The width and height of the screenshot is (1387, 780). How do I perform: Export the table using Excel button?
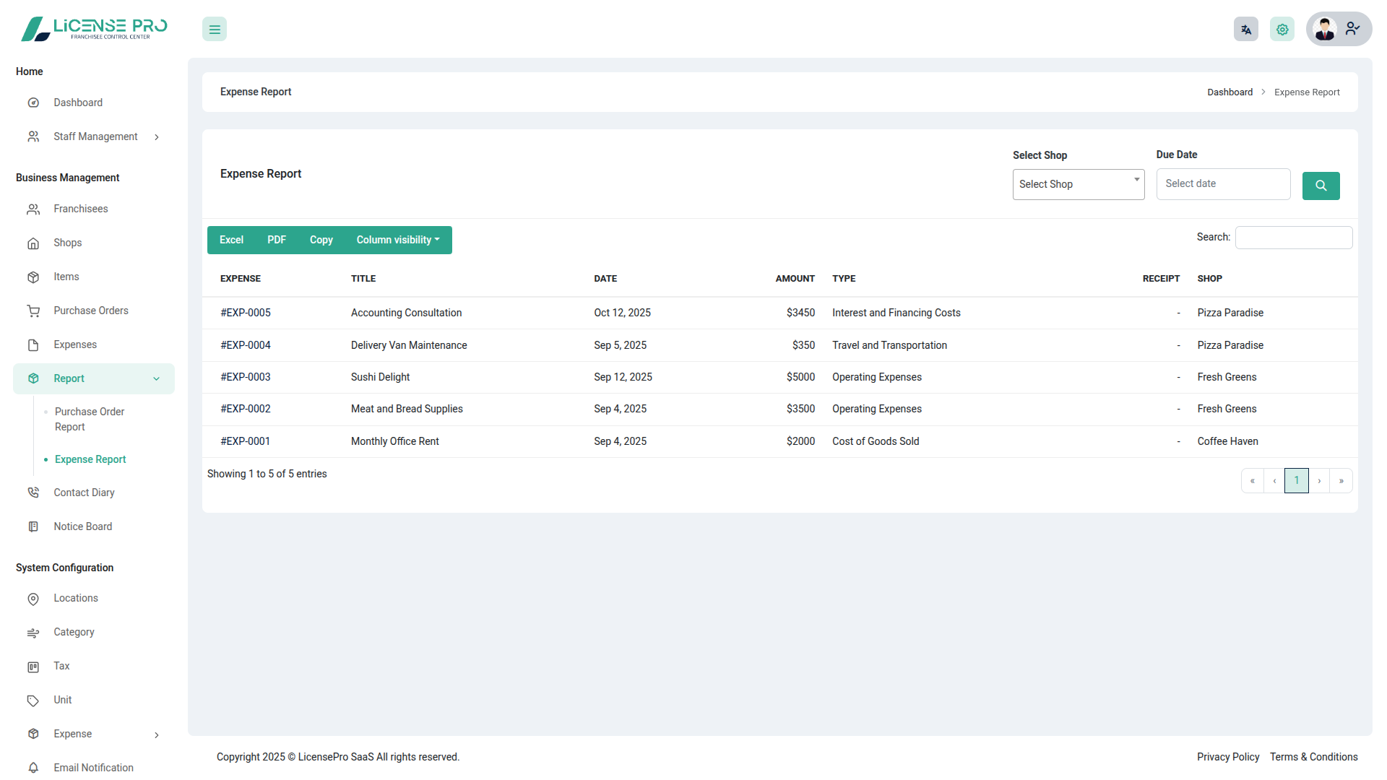231,240
